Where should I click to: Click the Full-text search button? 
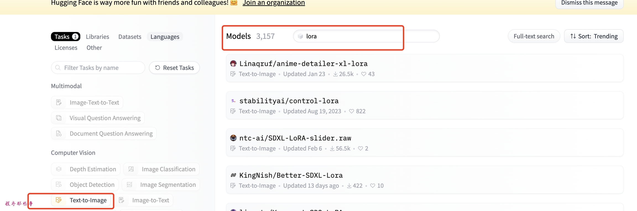pyautogui.click(x=534, y=36)
